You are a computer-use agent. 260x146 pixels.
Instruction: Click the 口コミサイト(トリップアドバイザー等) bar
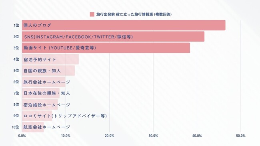(37, 116)
